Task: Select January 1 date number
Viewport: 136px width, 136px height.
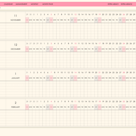Action: [30, 72]
